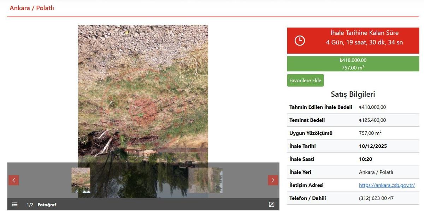Advance to next photo with right arrow
Screen dimensions: 424x211
[273, 180]
